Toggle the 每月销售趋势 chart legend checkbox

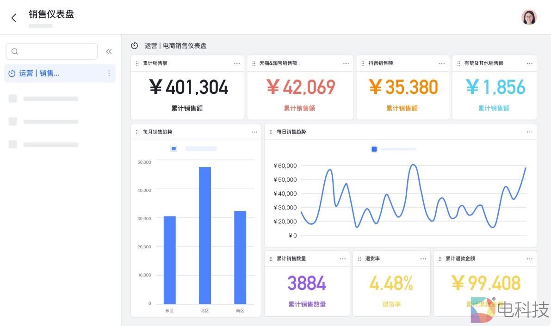[173, 149]
